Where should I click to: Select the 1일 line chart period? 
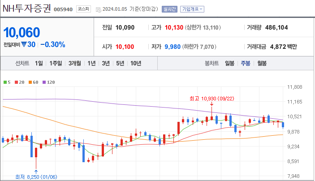39,63
